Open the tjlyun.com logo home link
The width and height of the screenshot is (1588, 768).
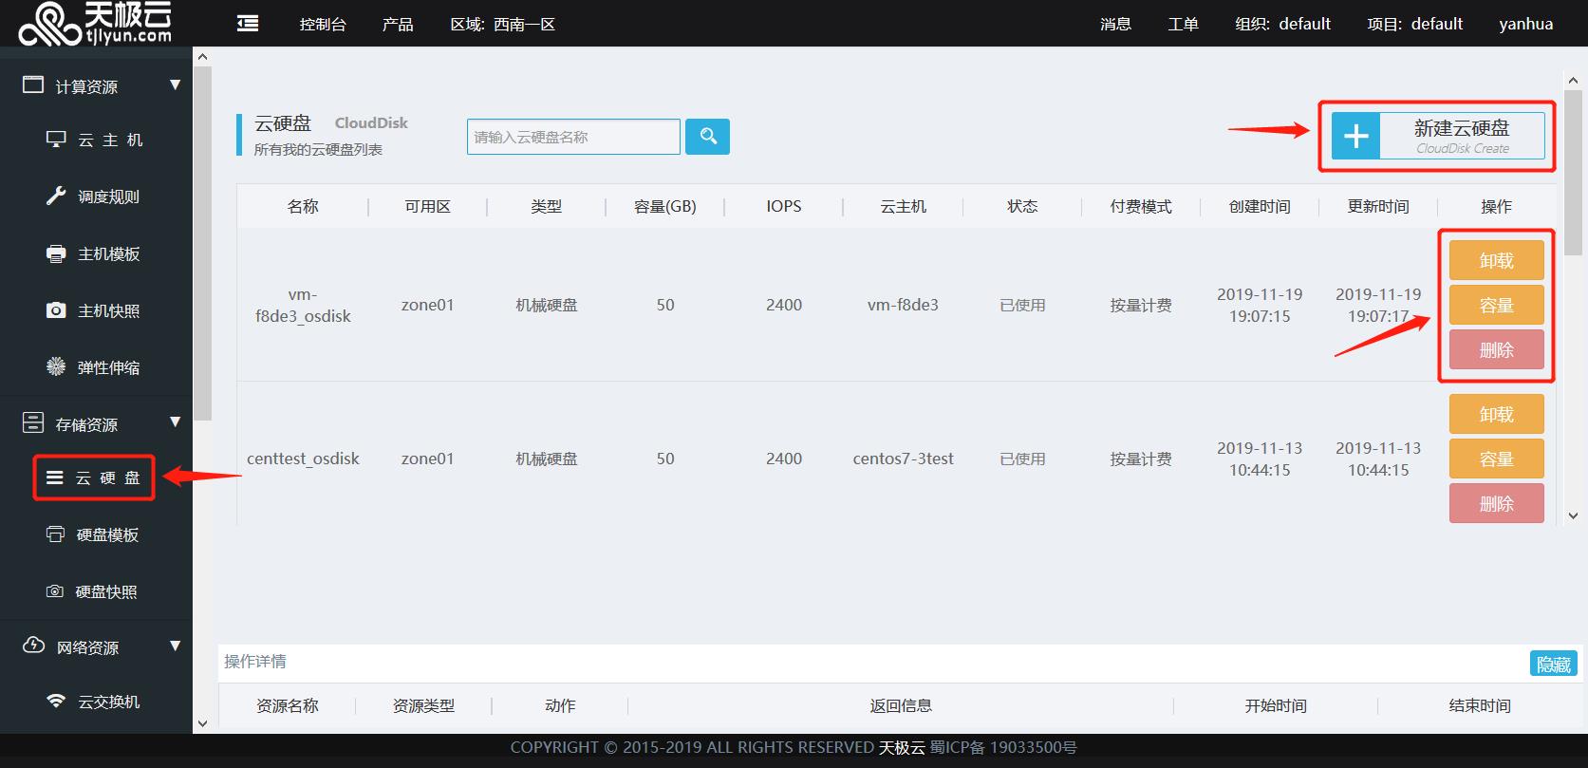pyautogui.click(x=95, y=23)
